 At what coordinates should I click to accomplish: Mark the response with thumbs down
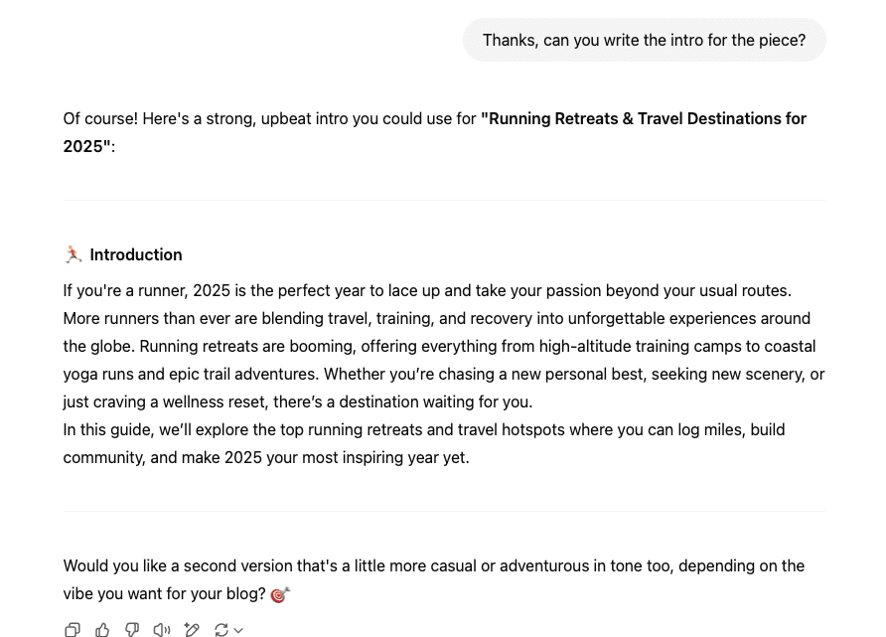click(132, 630)
